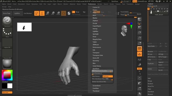Click the Home Page button
The image size is (172, 96).
[x=6, y=13]
